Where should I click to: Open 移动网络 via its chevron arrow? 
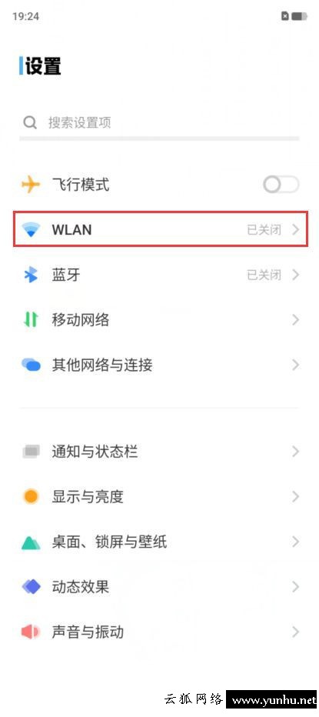click(295, 319)
